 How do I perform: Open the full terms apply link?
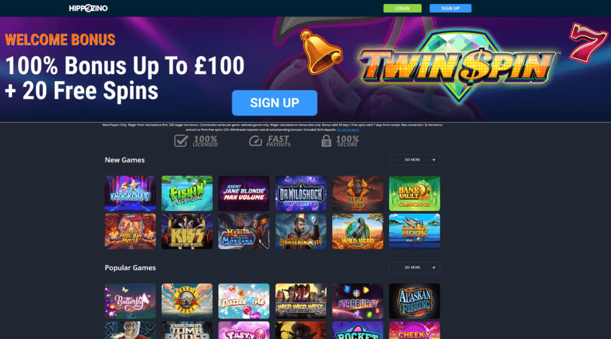348,130
